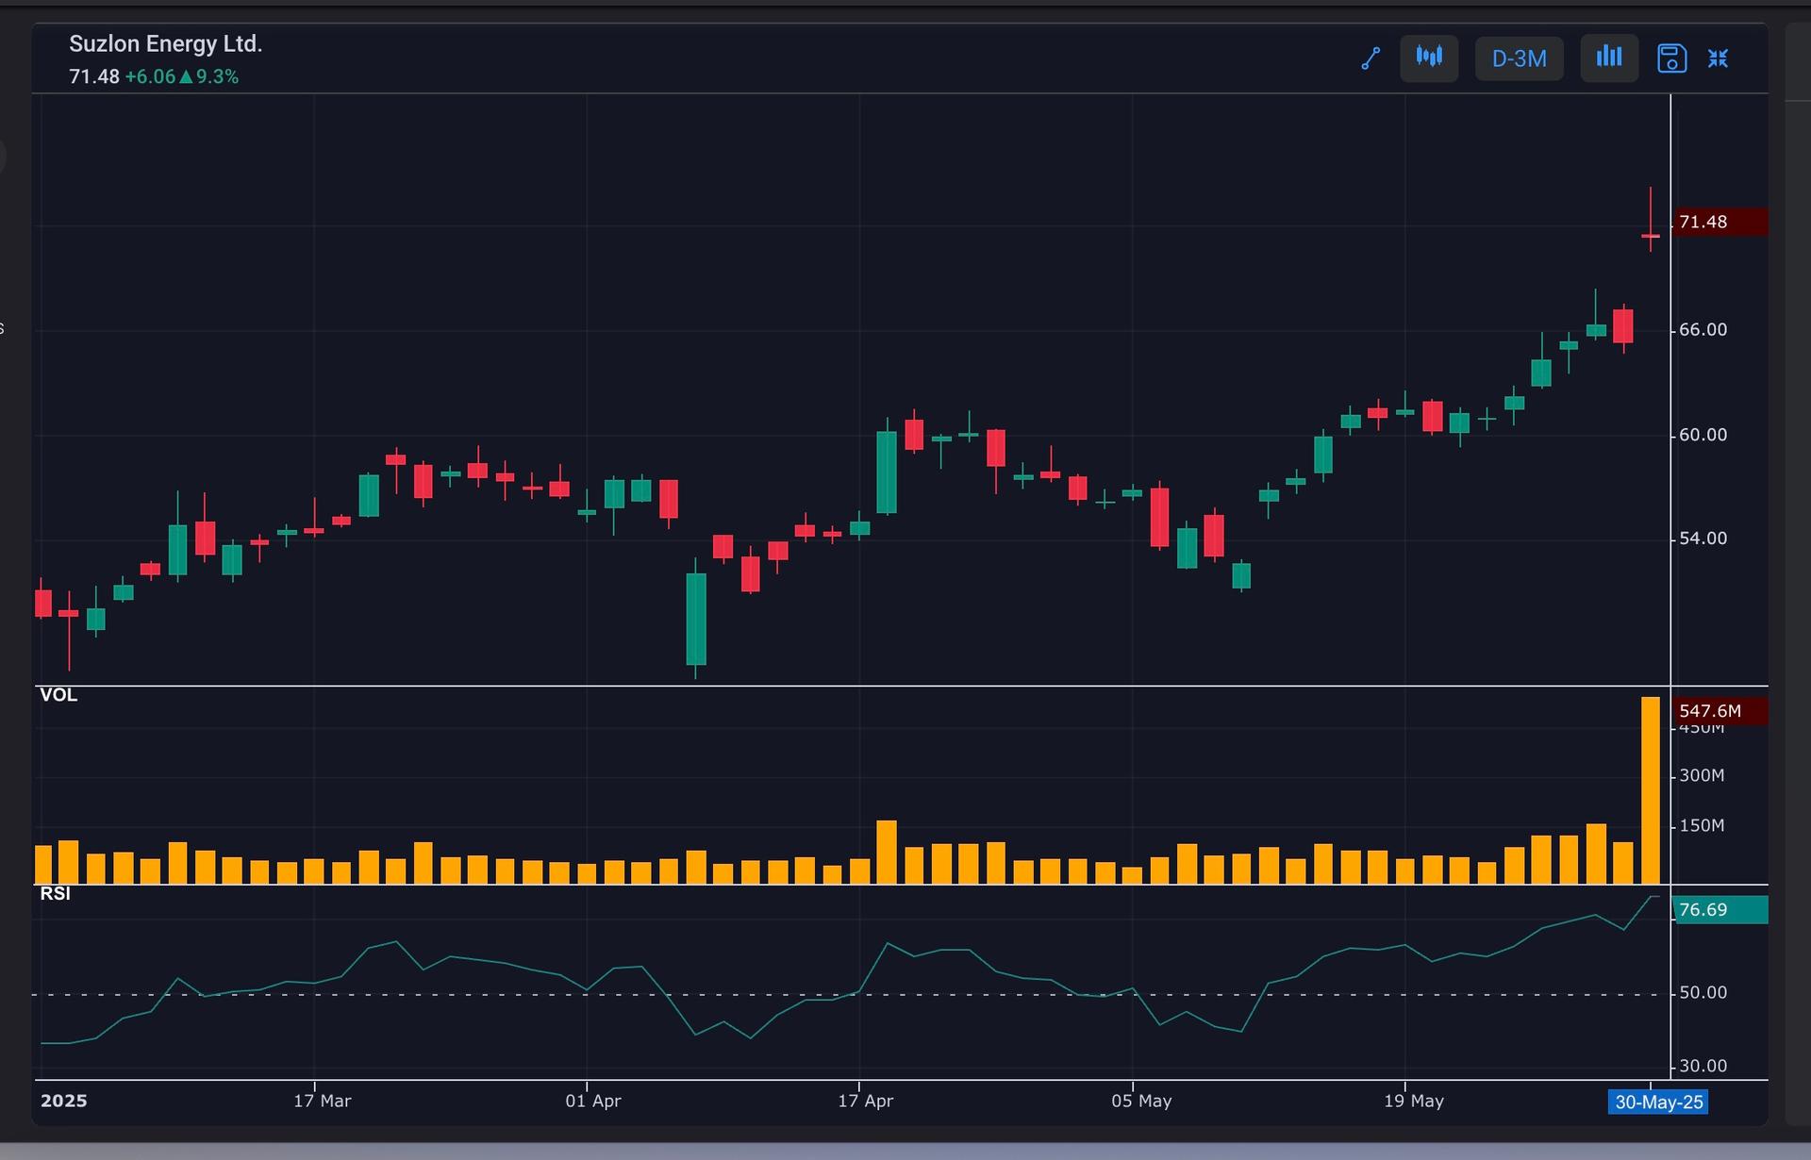Click the 66.00 price axis label
This screenshot has height=1160, width=1811.
tap(1703, 330)
